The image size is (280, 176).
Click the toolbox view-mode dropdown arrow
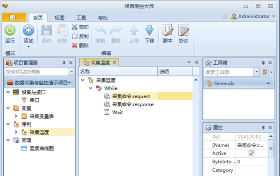pyautogui.click(x=272, y=72)
